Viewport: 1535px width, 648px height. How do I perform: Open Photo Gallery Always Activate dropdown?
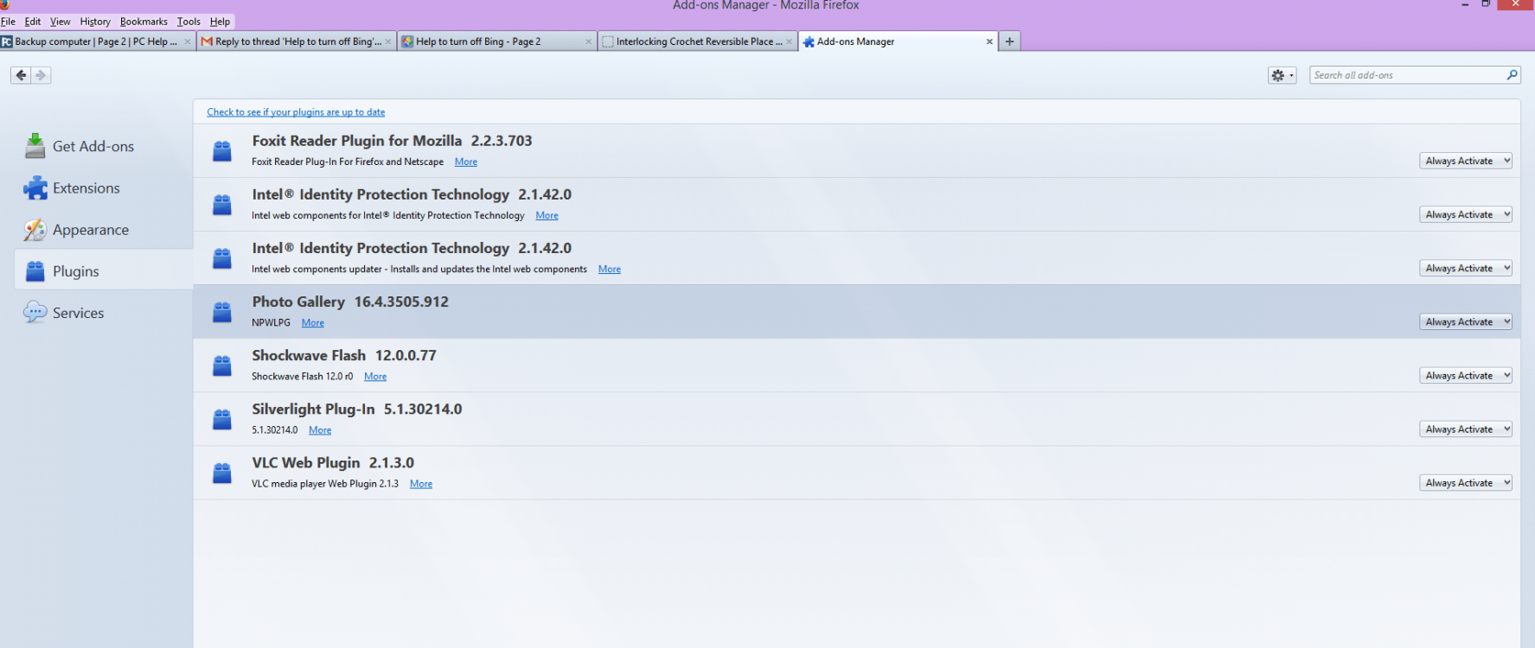(1465, 321)
